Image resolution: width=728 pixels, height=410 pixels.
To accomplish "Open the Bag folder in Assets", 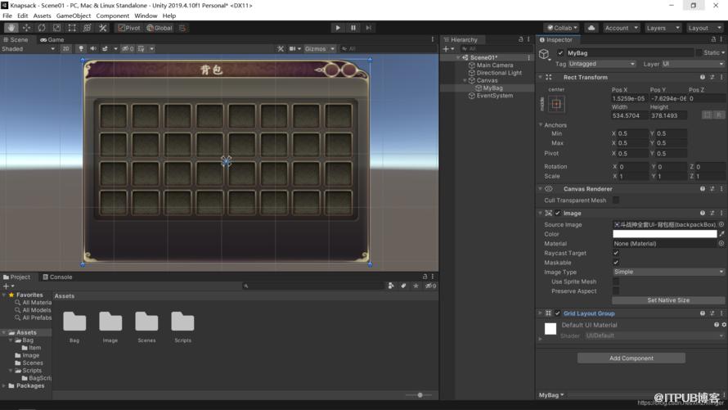I will point(74,327).
